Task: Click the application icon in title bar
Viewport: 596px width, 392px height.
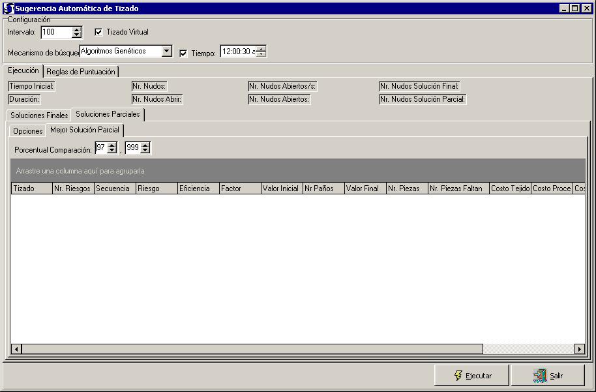Action: coord(8,8)
